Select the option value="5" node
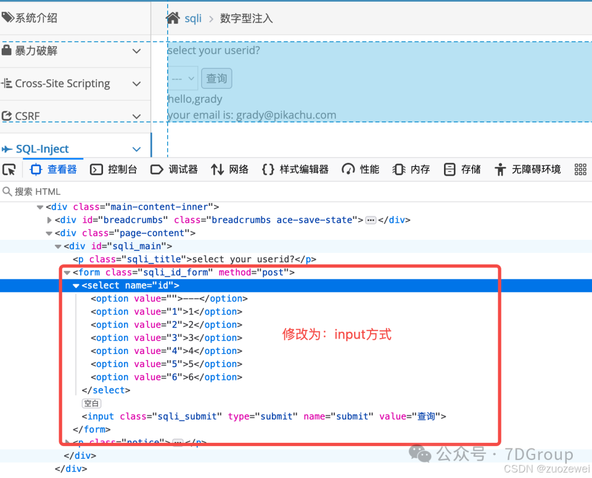Screen dimensions: 592x478 coord(167,364)
